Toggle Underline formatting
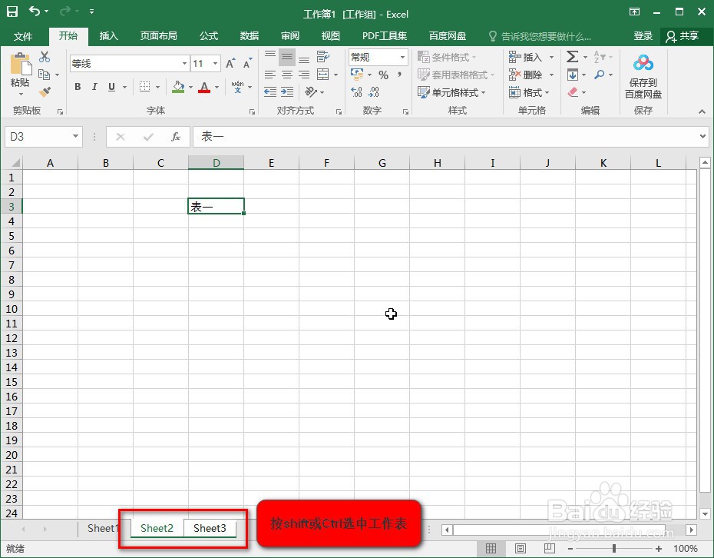The height and width of the screenshot is (558, 714). point(111,87)
